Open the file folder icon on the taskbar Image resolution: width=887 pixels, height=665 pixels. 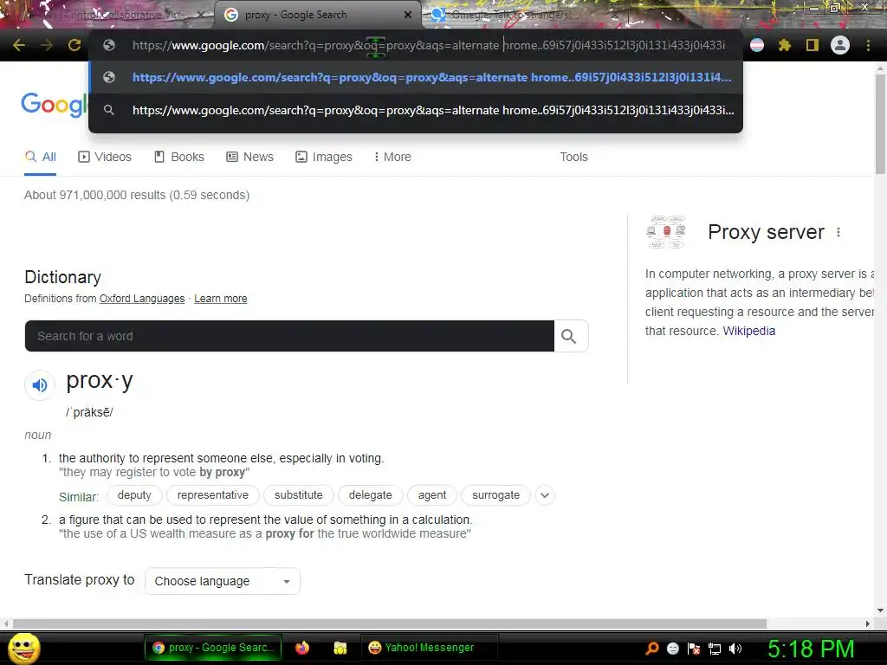tap(340, 648)
